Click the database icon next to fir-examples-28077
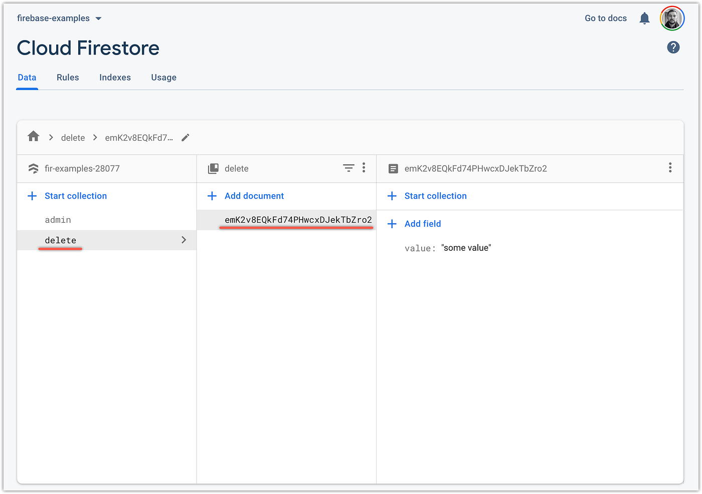 coord(33,169)
